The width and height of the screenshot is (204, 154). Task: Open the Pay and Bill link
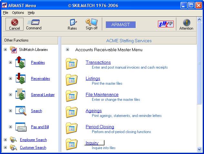pyautogui.click(x=40, y=127)
